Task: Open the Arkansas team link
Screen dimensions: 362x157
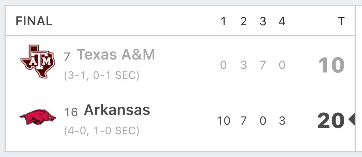Action: coord(117,110)
